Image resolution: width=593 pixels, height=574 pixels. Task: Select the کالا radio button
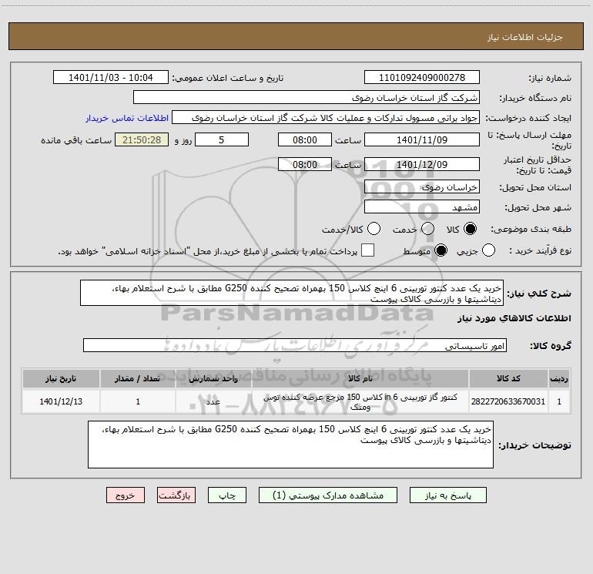(x=470, y=229)
